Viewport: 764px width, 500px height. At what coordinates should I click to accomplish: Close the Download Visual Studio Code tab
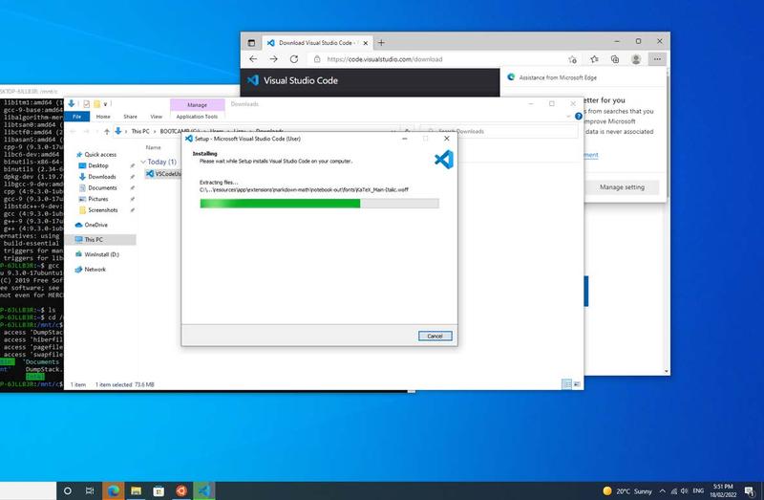[365, 43]
